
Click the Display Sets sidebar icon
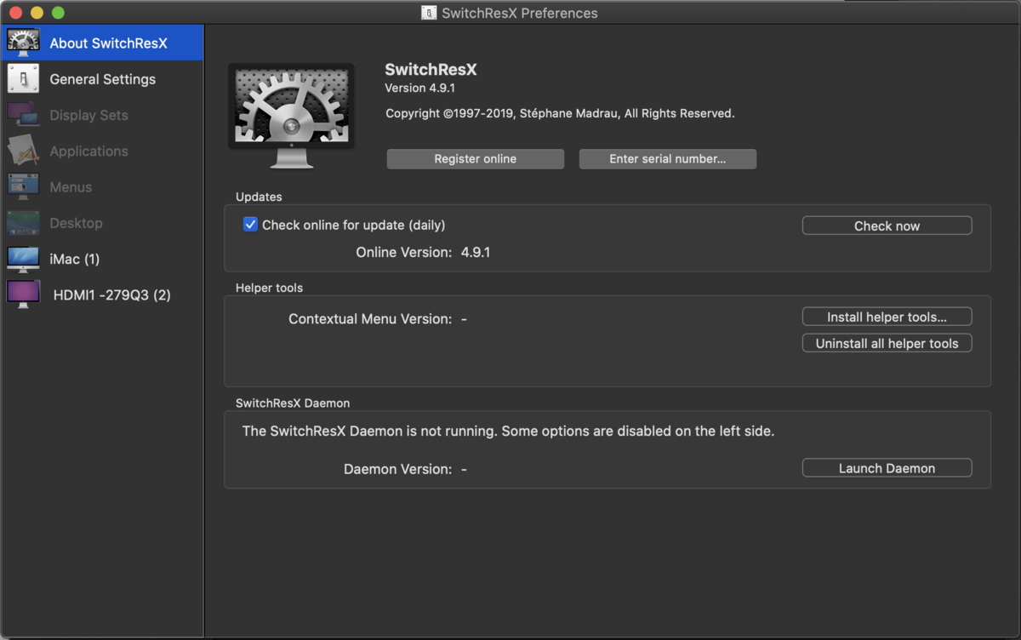(x=23, y=115)
